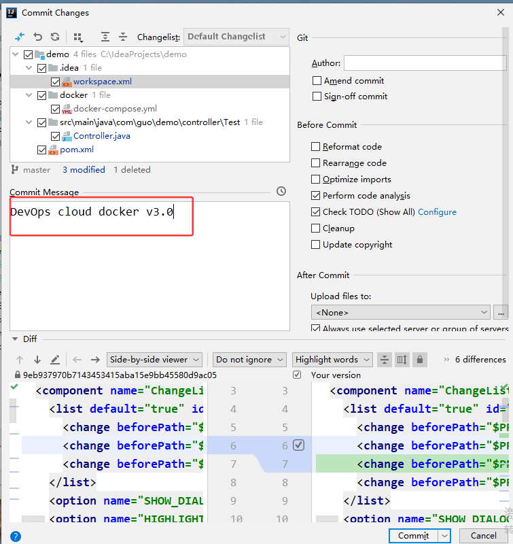The image size is (513, 544).
Task: Open commit message history clock icon
Action: [x=281, y=191]
